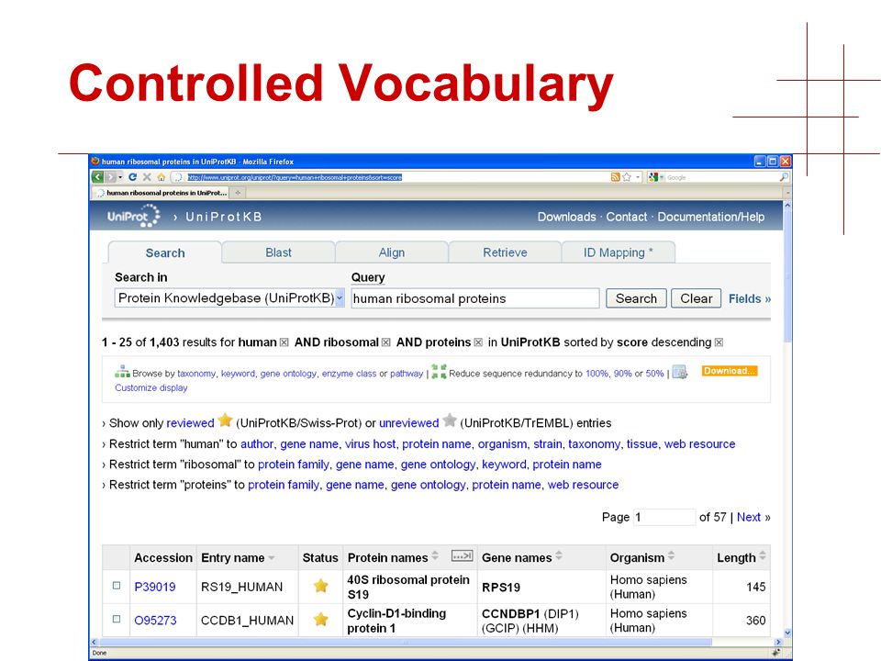Click the Page number input field
The image size is (881, 661).
coord(664,517)
